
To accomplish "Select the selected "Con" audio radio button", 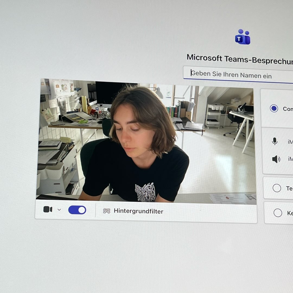I will (274, 108).
